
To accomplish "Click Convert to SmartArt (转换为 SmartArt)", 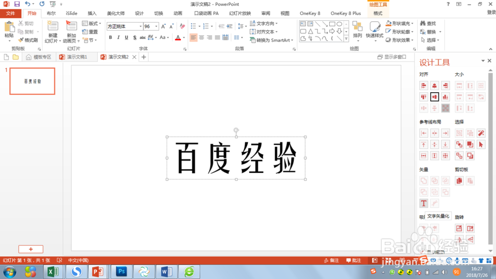I will 271,40.
